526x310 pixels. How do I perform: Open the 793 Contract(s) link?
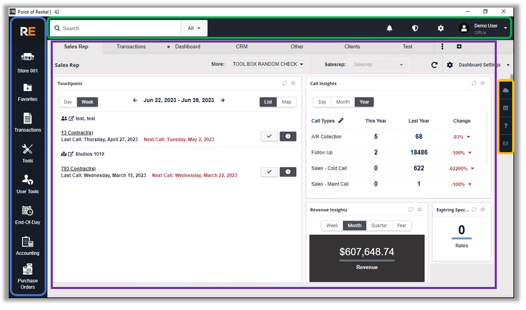(x=78, y=169)
